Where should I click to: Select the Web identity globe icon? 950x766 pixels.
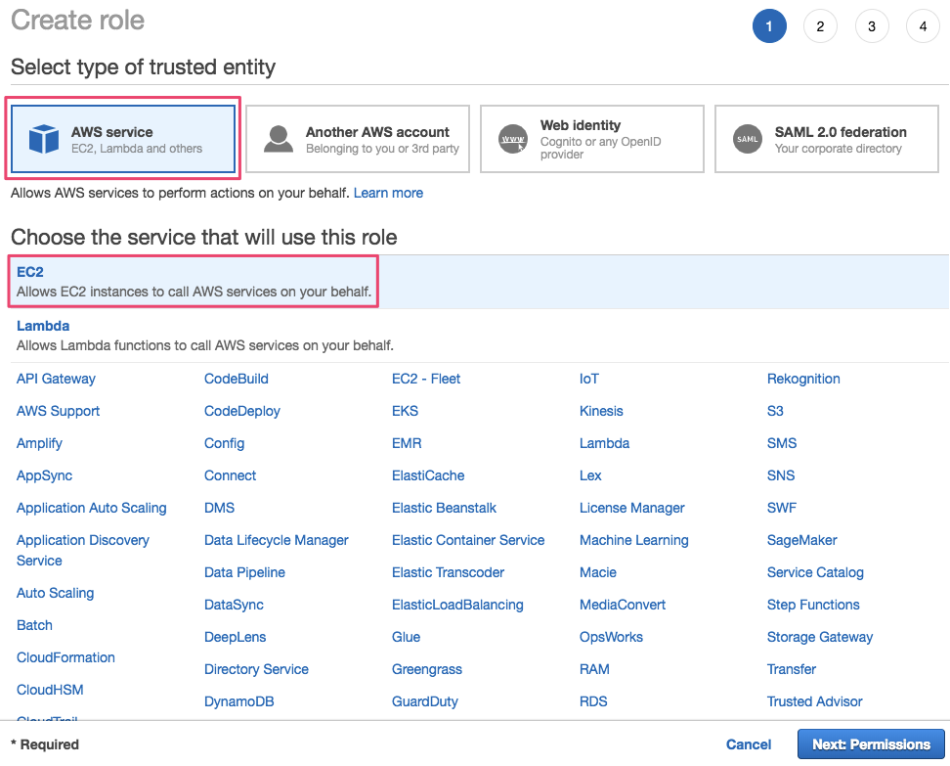point(513,138)
